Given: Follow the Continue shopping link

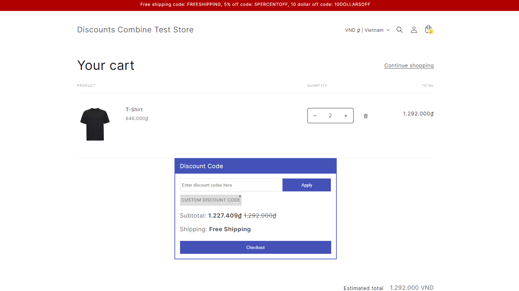Looking at the screenshot, I should [x=409, y=65].
